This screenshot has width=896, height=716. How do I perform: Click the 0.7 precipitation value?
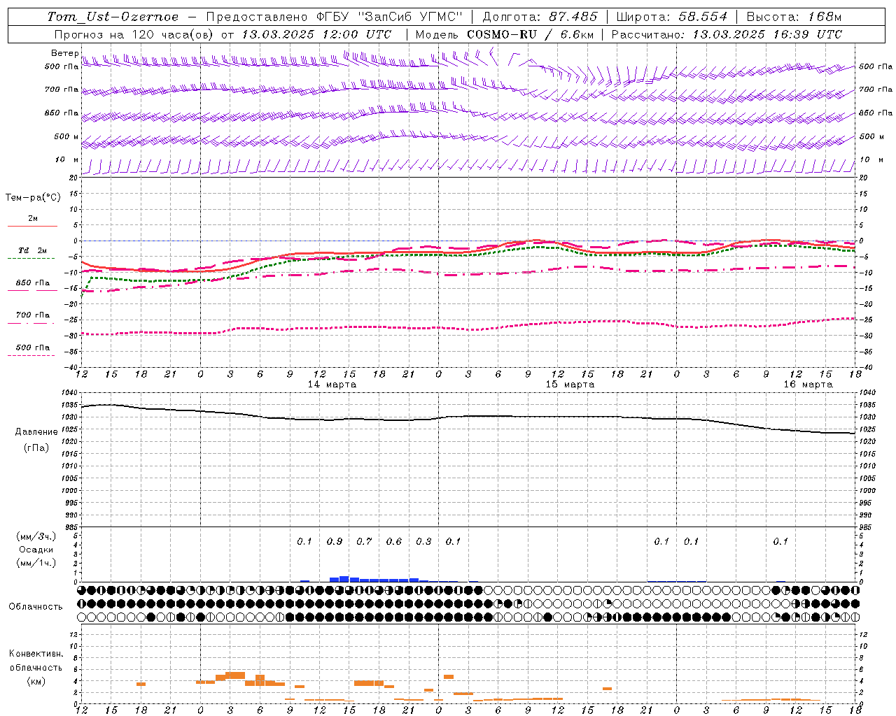tap(364, 541)
